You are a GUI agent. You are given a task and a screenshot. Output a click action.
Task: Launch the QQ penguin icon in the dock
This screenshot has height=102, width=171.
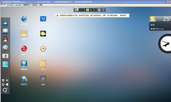[5, 39]
